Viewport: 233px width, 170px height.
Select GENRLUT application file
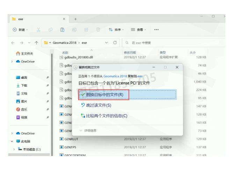click(x=71, y=139)
